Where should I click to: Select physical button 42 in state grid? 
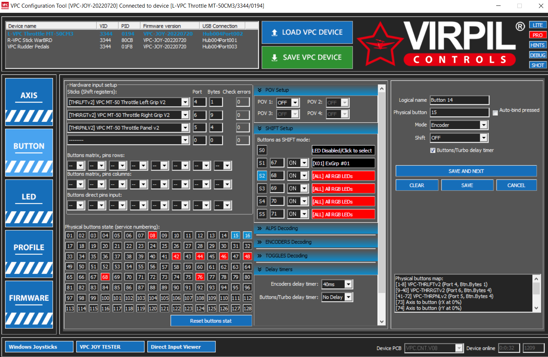click(176, 257)
